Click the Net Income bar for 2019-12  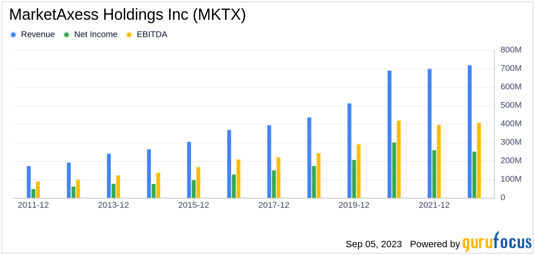pos(354,179)
